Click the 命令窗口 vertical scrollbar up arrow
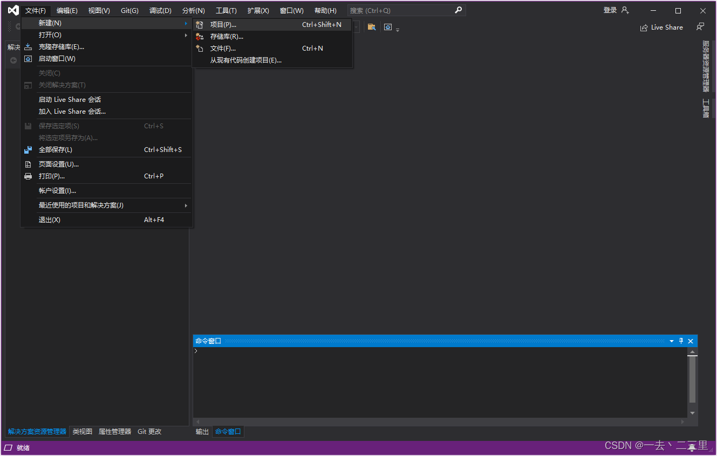Viewport: 717px width, 456px height. point(693,352)
